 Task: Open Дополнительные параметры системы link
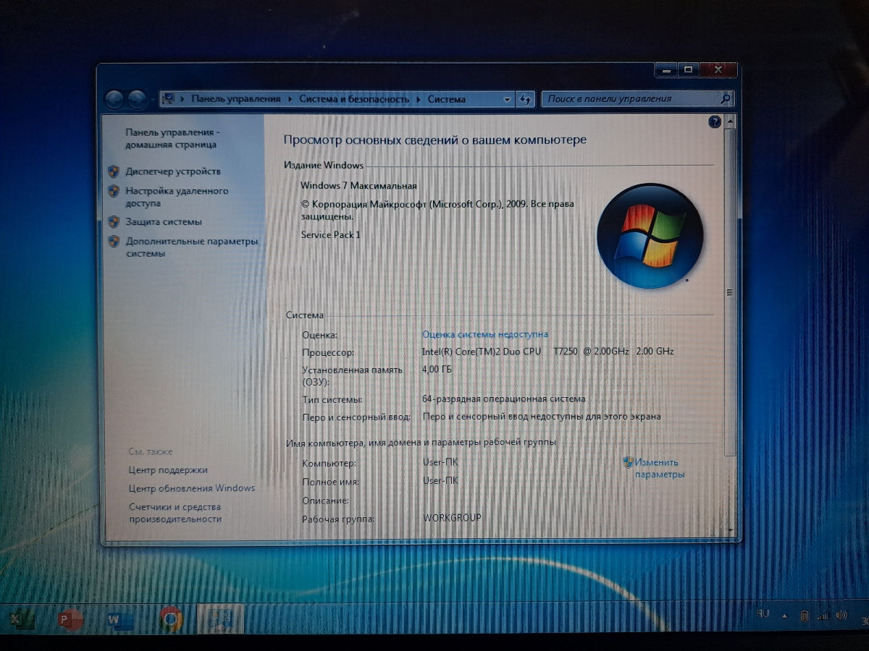[x=191, y=247]
